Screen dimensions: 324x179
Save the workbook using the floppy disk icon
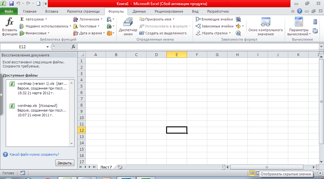(x=11, y=3)
